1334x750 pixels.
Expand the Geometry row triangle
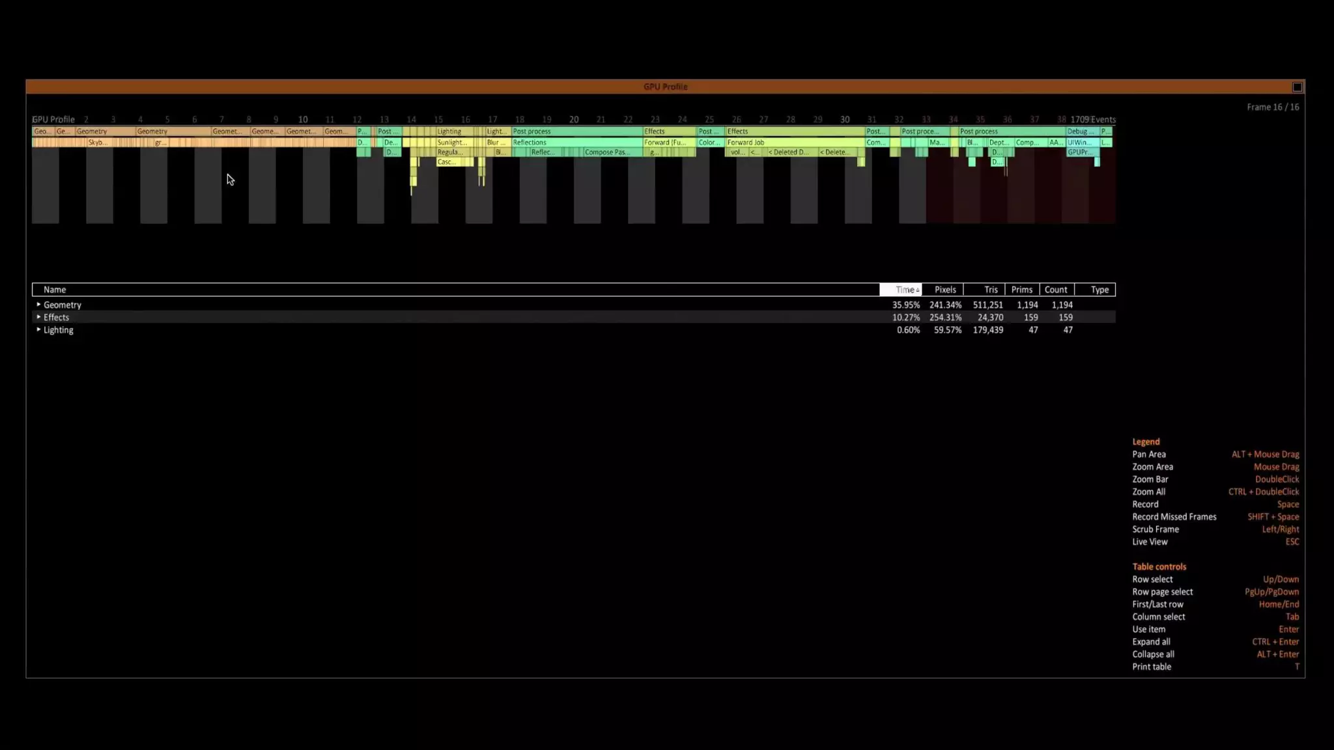click(x=38, y=305)
